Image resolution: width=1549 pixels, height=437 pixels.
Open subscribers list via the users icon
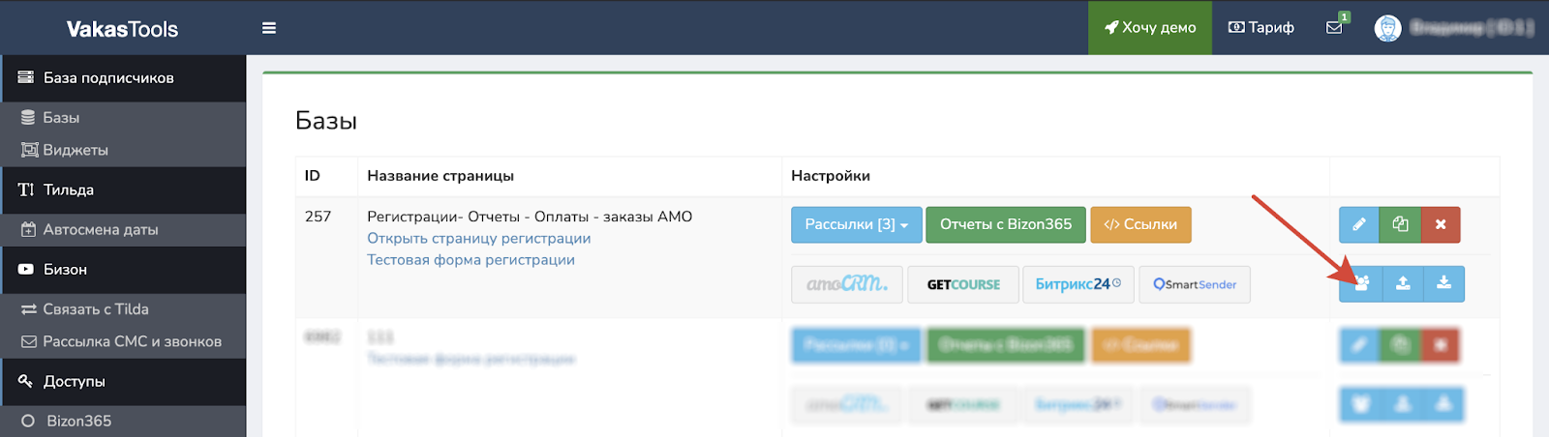tap(1361, 283)
